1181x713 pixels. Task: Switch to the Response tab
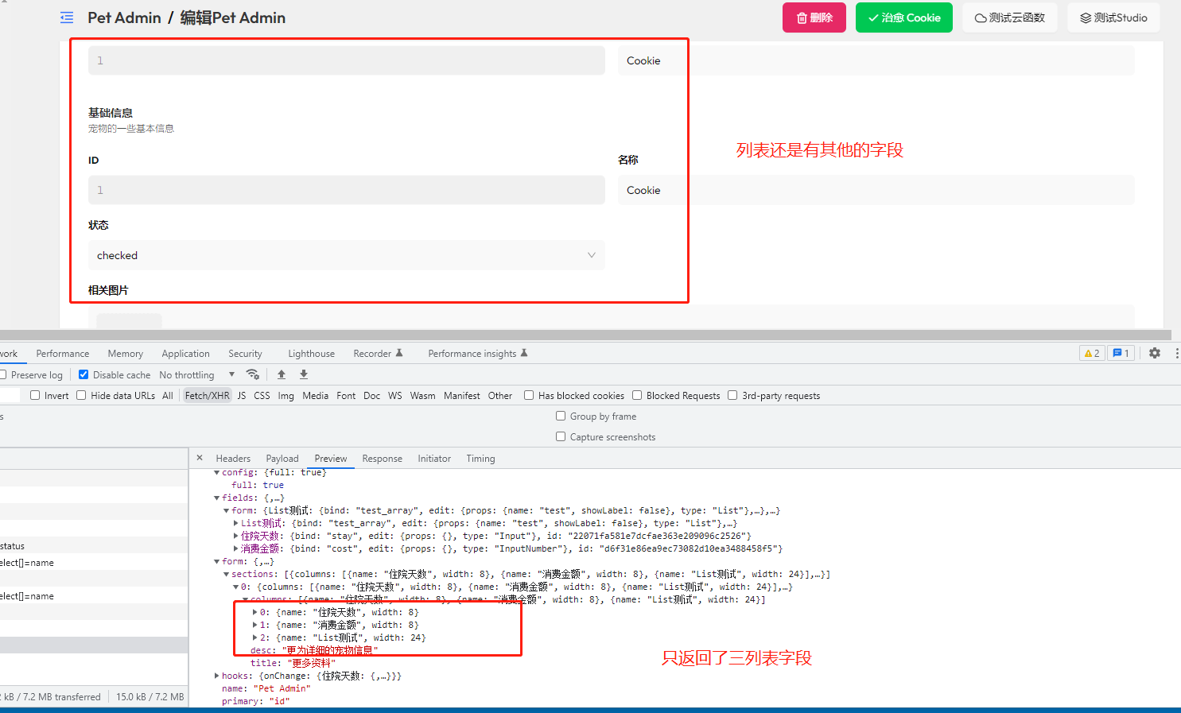click(383, 459)
